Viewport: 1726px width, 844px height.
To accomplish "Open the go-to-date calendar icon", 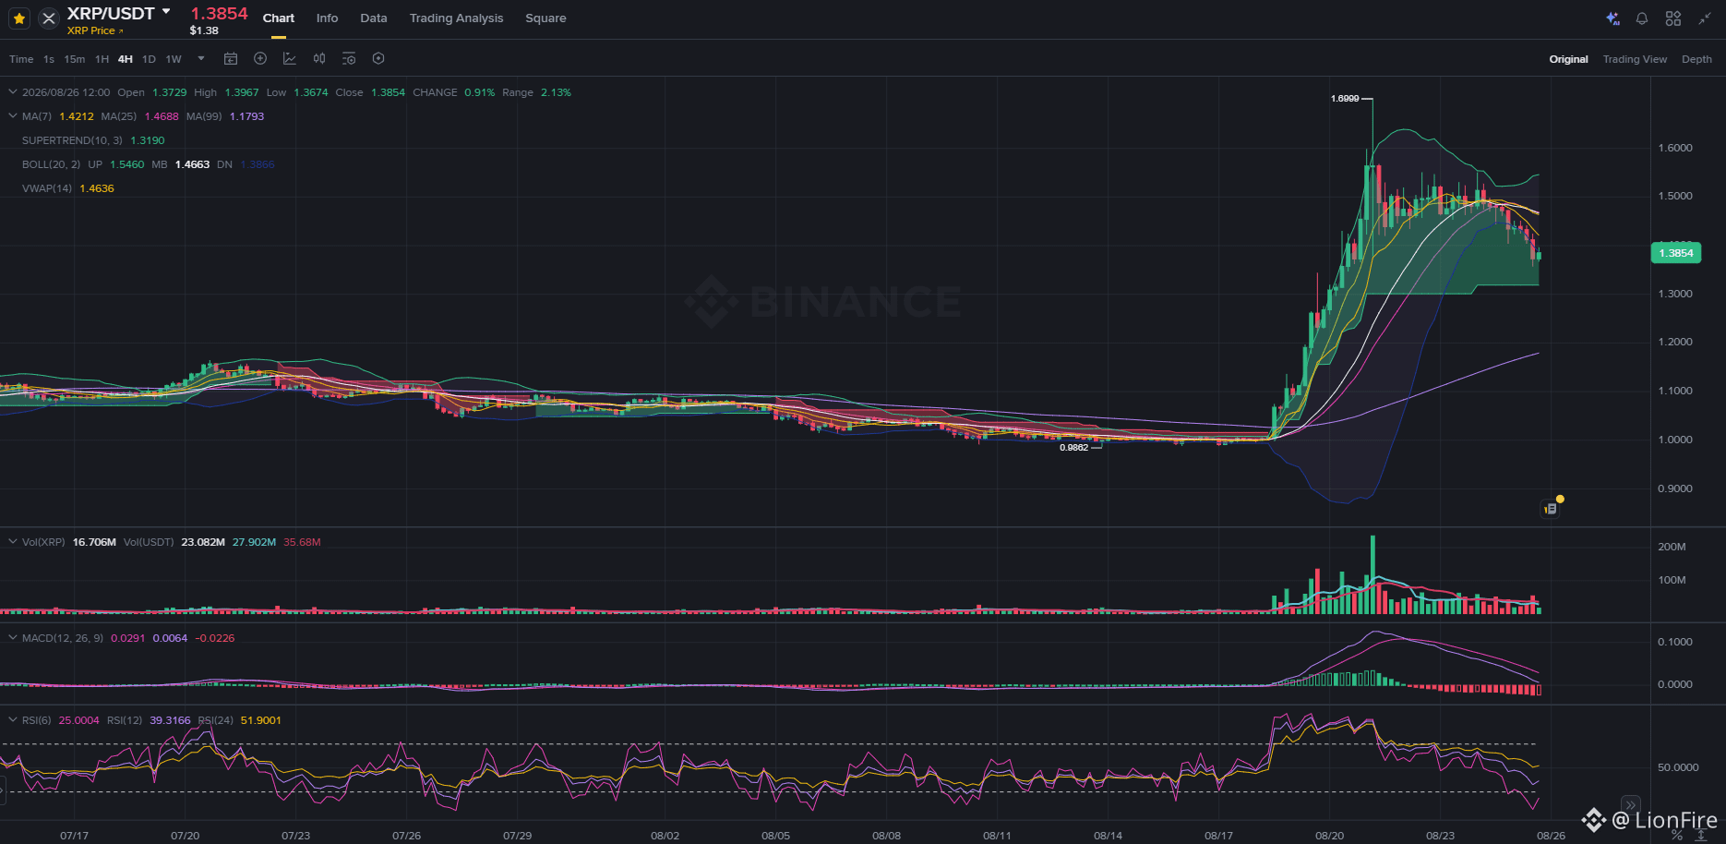I will click(x=231, y=58).
